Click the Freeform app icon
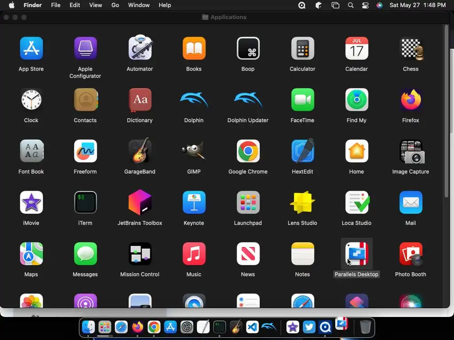This screenshot has height=340, width=454. pos(86,151)
